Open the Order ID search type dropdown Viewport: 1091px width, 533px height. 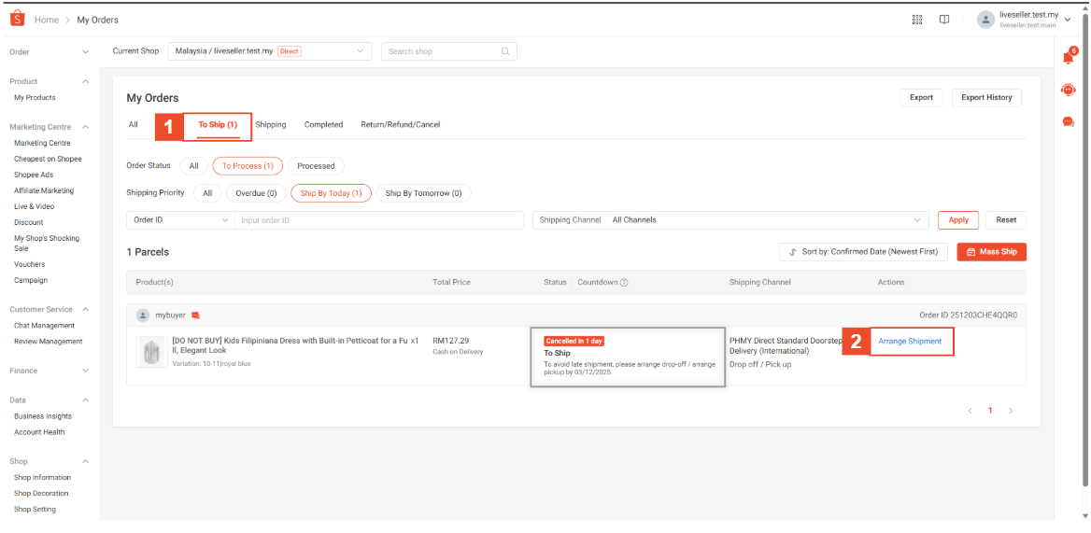pyautogui.click(x=179, y=220)
